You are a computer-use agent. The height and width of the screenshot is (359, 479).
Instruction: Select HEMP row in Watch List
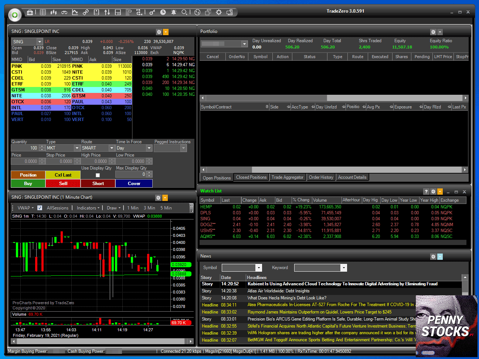(333, 207)
